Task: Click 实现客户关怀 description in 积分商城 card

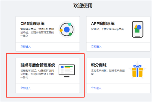Action: [x=108, y=72]
